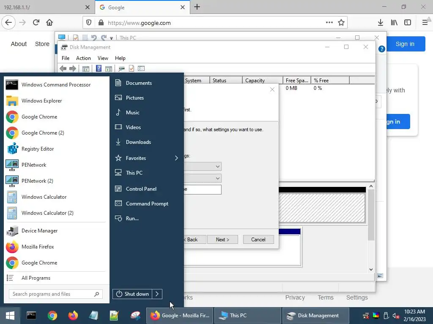Screen dimensions: 433x324
Task: Open Help menu in Disk Management
Action: click(120, 58)
